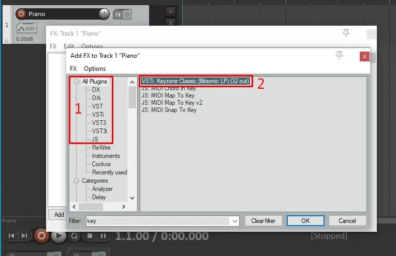The height and width of the screenshot is (256, 396).
Task: Select Recently used in plugin tree
Action: click(x=109, y=172)
